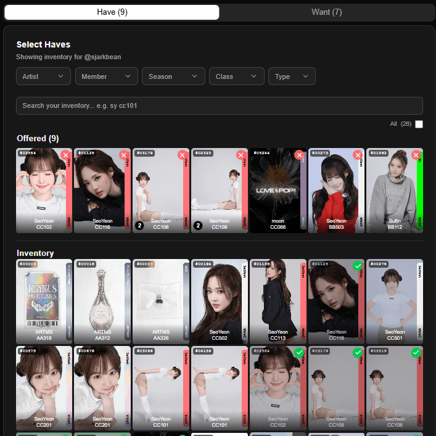The image size is (436, 436).
Task: Click serial tag #05244 on moon CC066
Action: (261, 153)
